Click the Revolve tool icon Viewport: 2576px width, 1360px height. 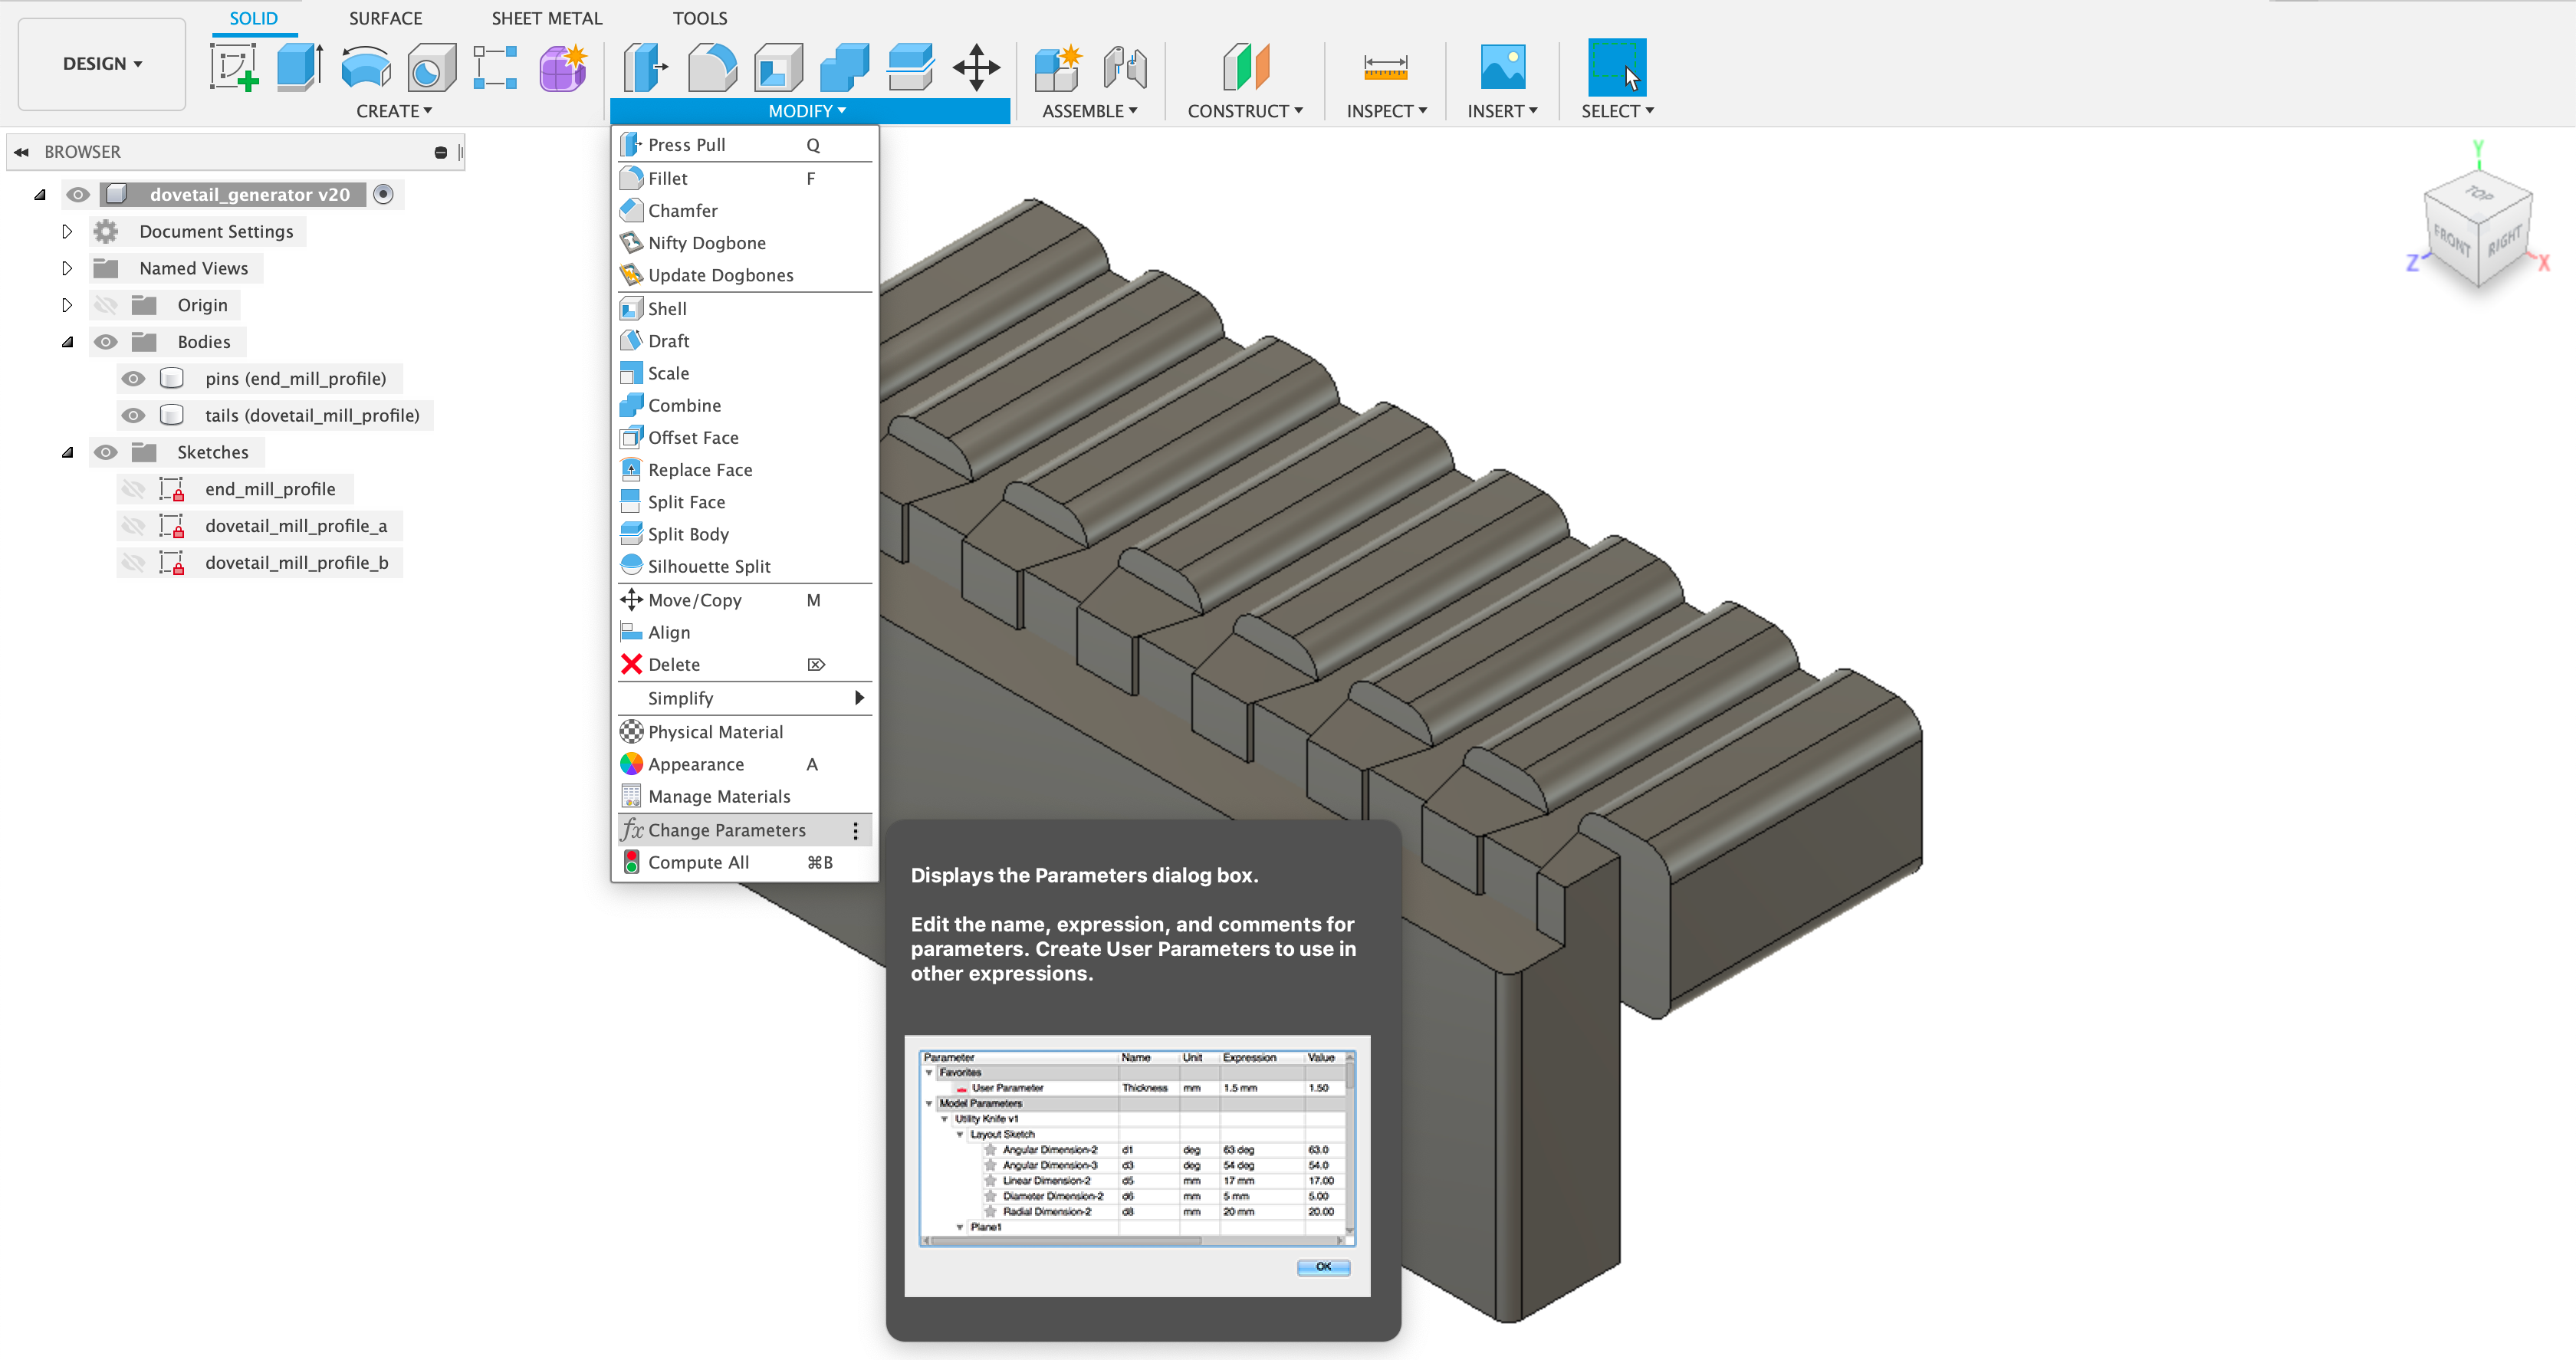pos(365,68)
